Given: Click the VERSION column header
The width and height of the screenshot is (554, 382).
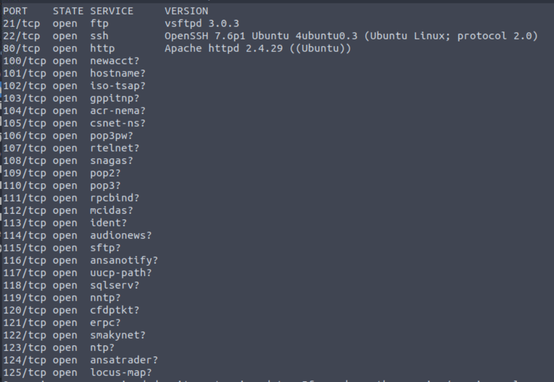Looking at the screenshot, I should 186,11.
